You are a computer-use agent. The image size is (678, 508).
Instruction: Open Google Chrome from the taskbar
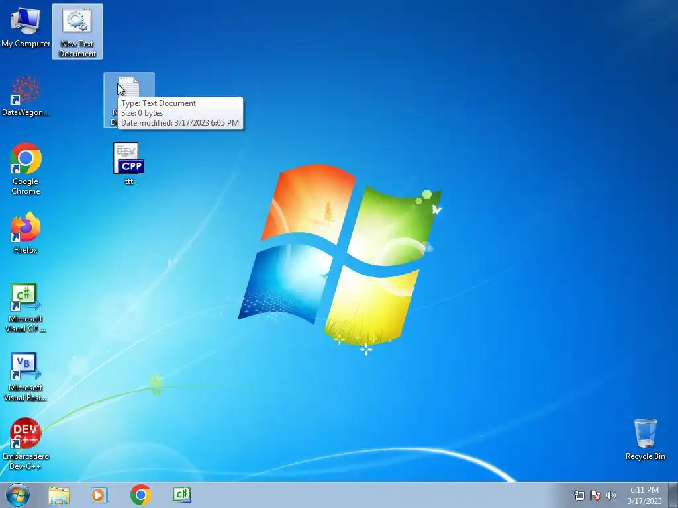(x=140, y=495)
